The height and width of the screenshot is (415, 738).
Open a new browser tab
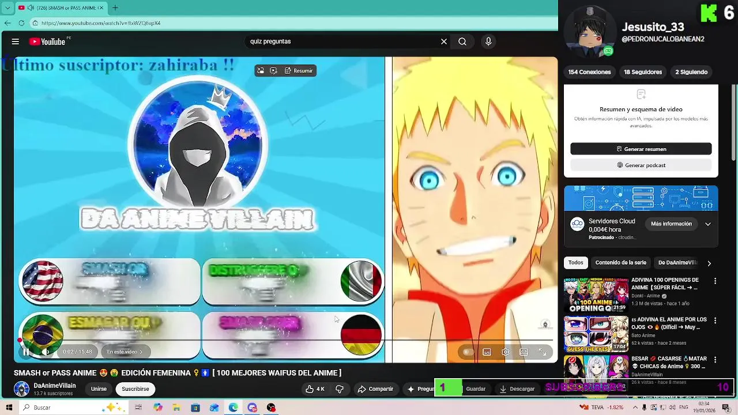point(115,8)
